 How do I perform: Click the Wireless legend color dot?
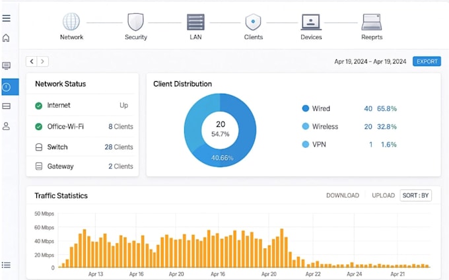point(306,126)
